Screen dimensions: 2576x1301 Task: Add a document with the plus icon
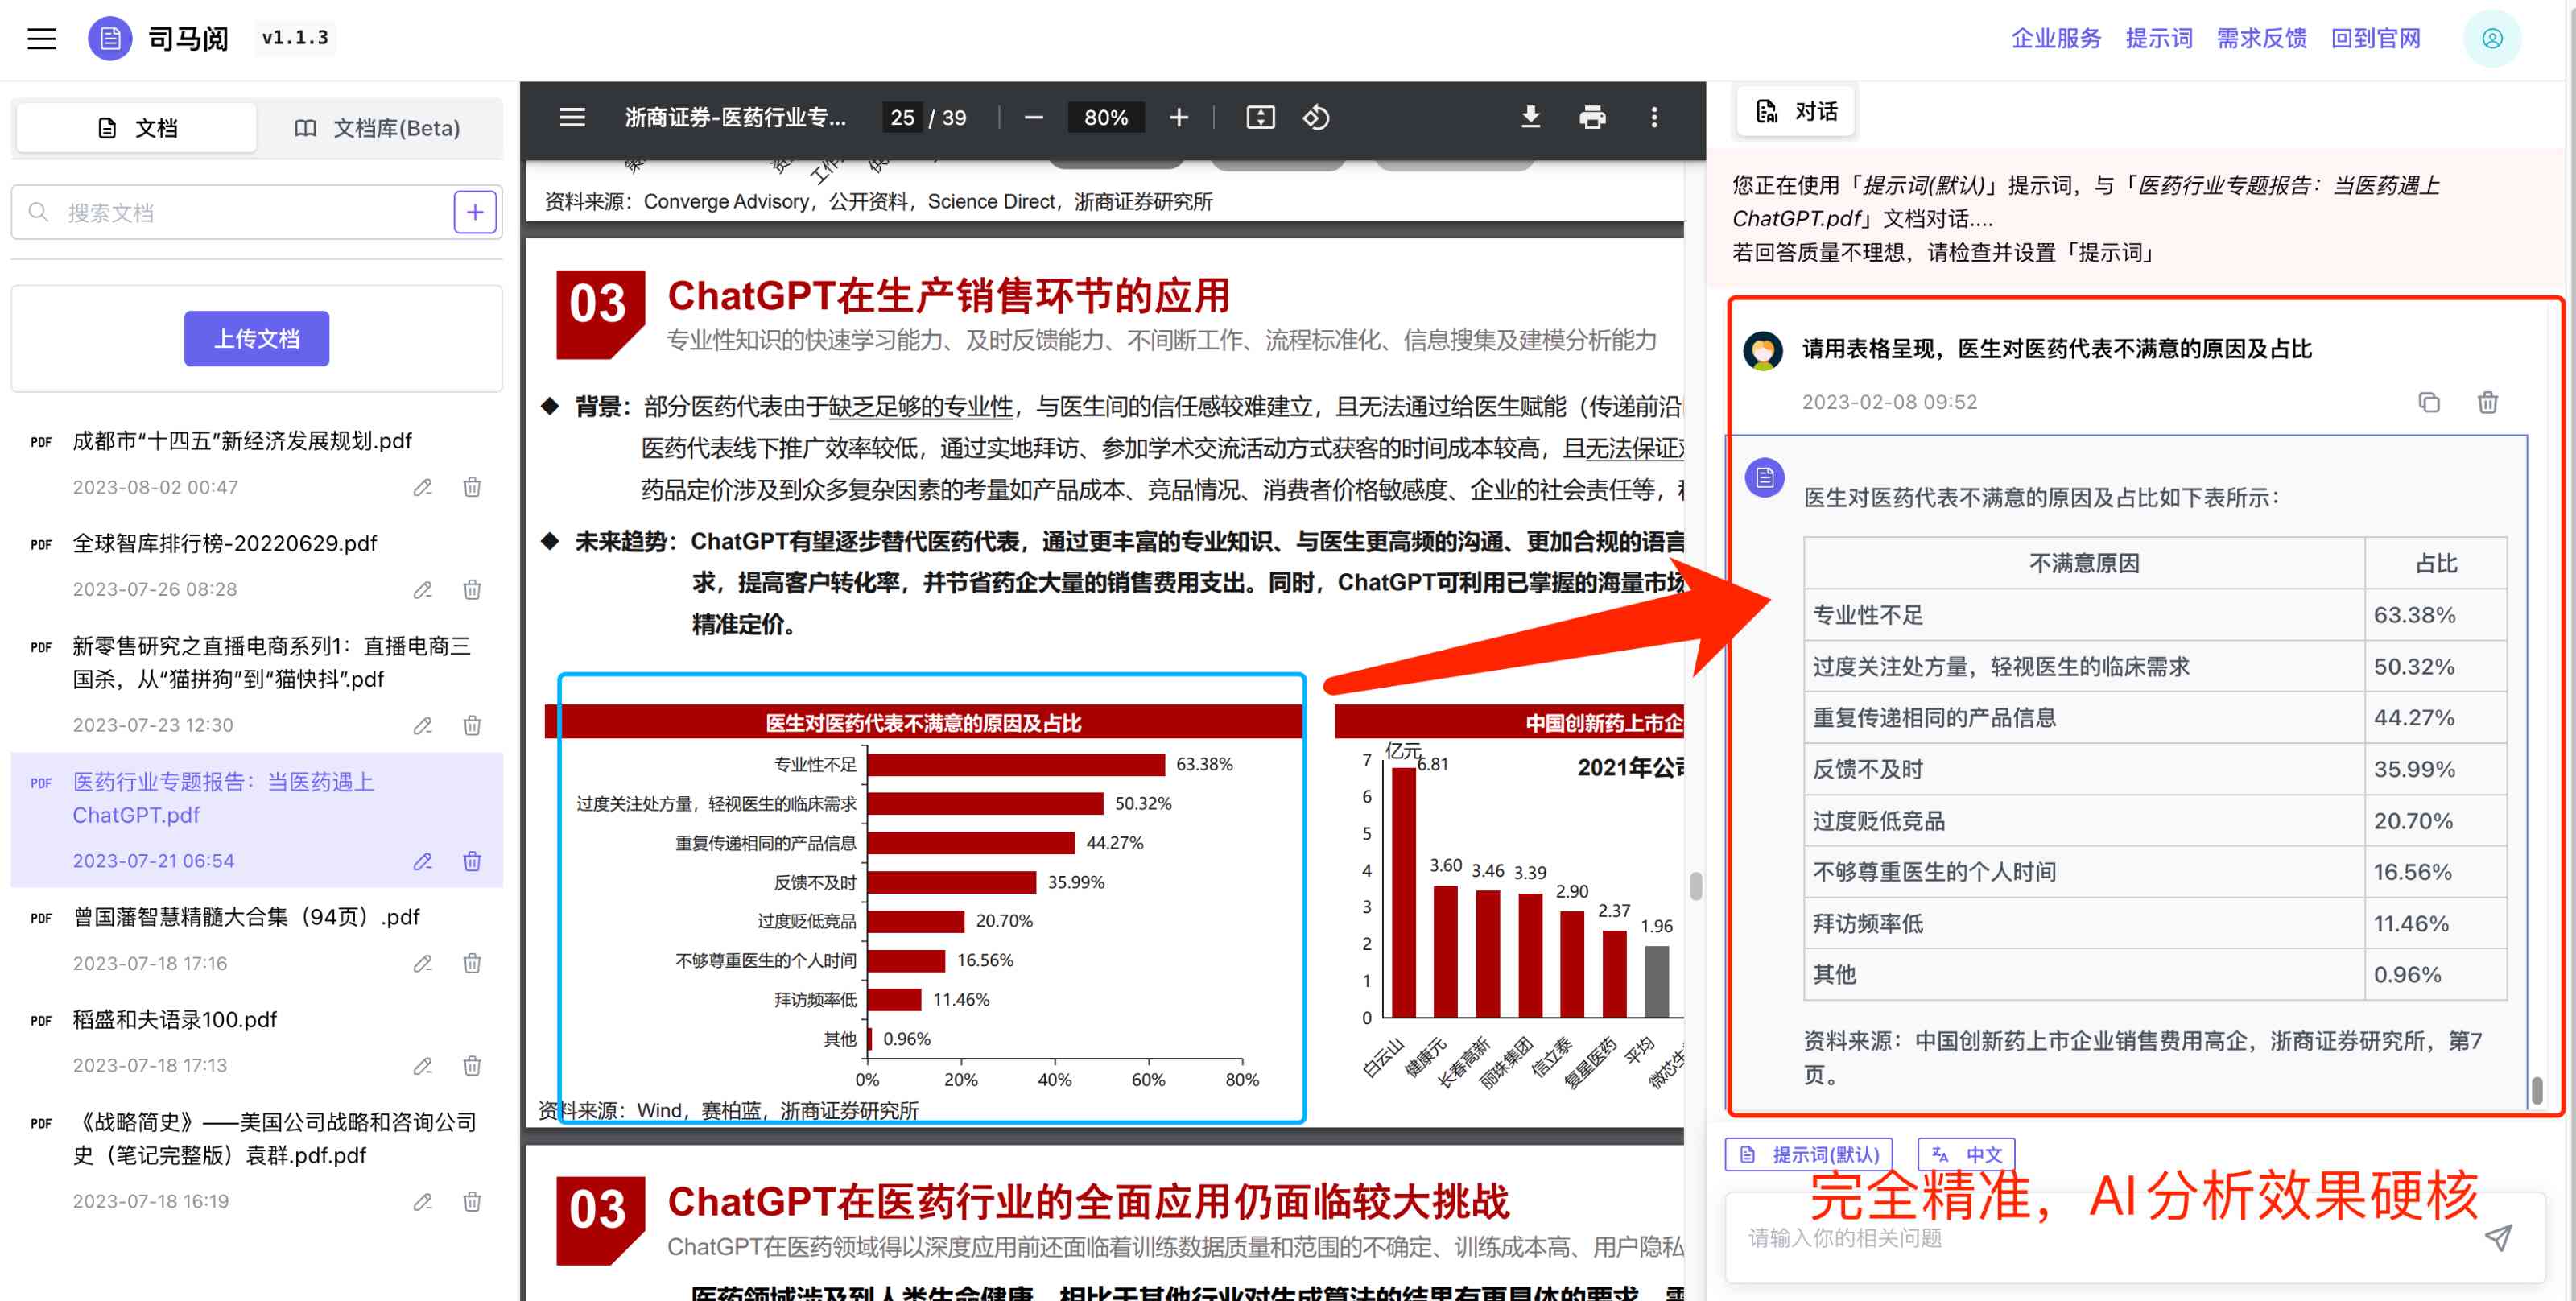tap(475, 212)
